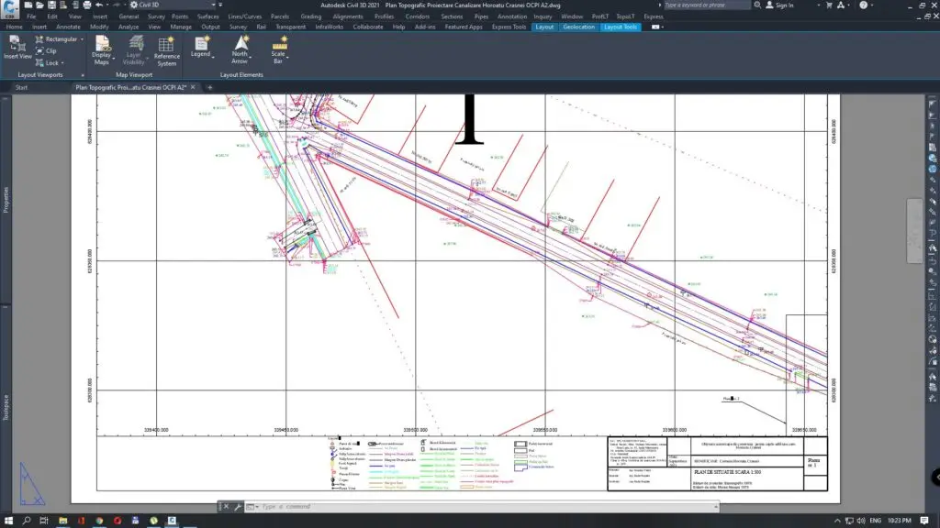The height and width of the screenshot is (528, 940).
Task: Open Windows Start menu
Action: pos(8,521)
